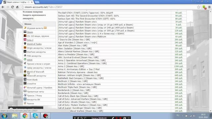212x119 pixels.
Task: Click the volume speaker tray icon
Action: [194, 116]
